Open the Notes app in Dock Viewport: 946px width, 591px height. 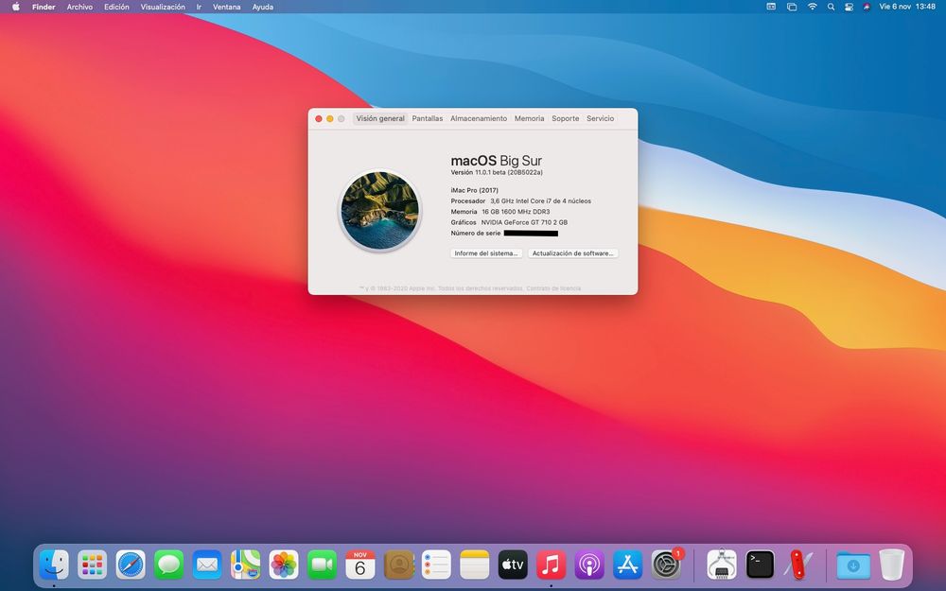point(475,565)
